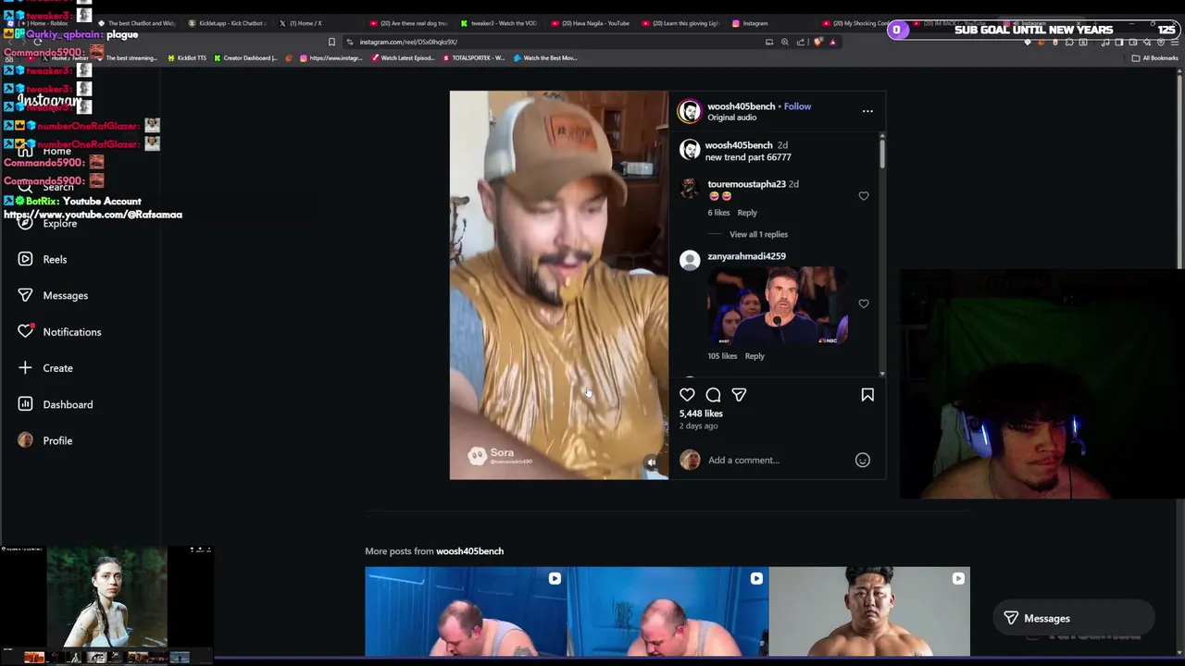The image size is (1185, 666).
Task: Like the reel with the heart icon
Action: (687, 395)
